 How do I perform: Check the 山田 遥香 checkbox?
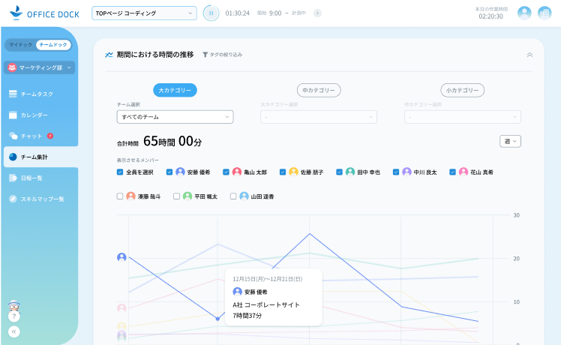(x=233, y=196)
